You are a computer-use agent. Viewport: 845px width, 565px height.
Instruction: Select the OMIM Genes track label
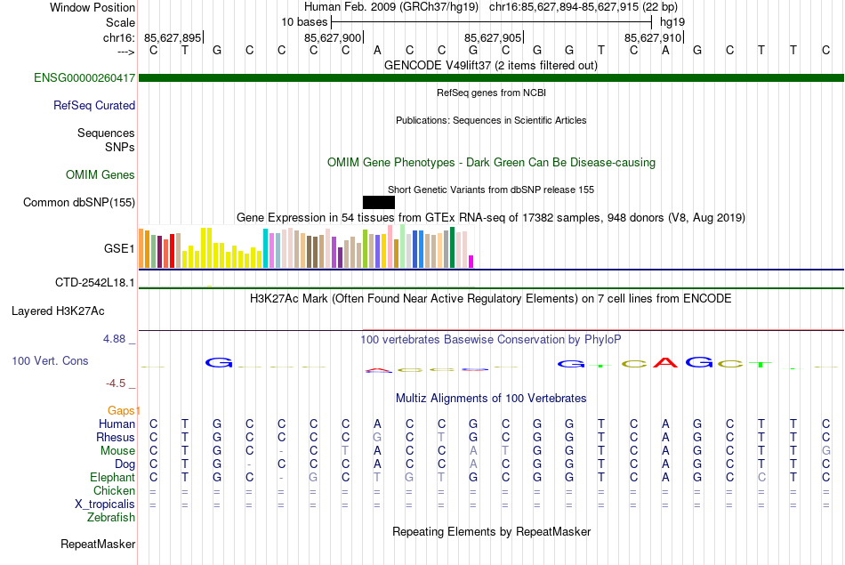[101, 174]
